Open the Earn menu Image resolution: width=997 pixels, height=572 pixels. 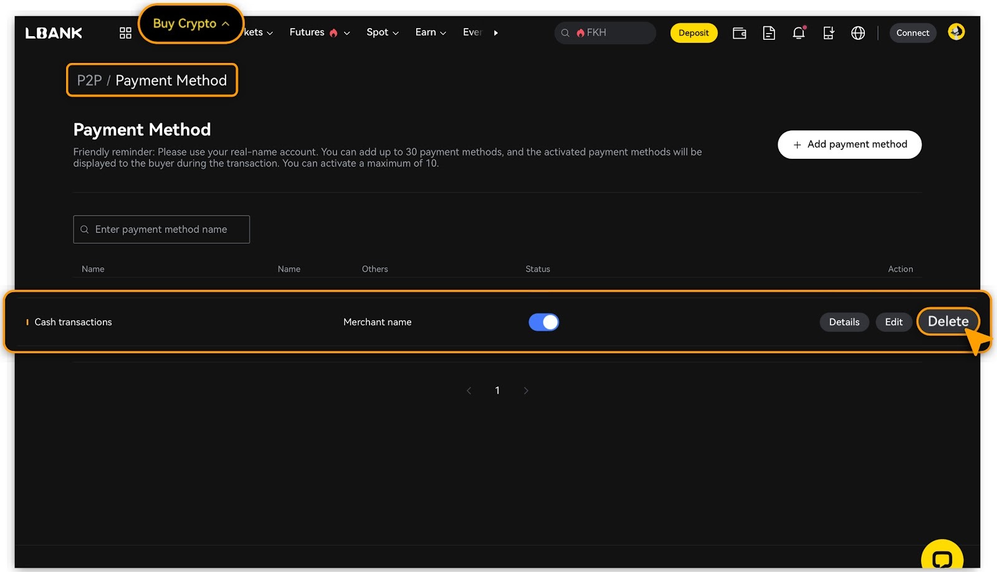coord(430,32)
